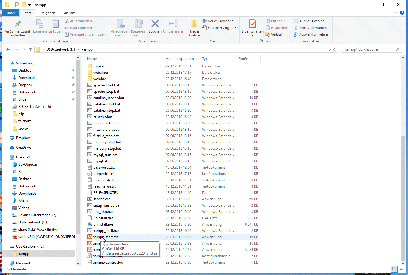Pin to quick access via An Schnellzugriff anheften

tap(18, 28)
